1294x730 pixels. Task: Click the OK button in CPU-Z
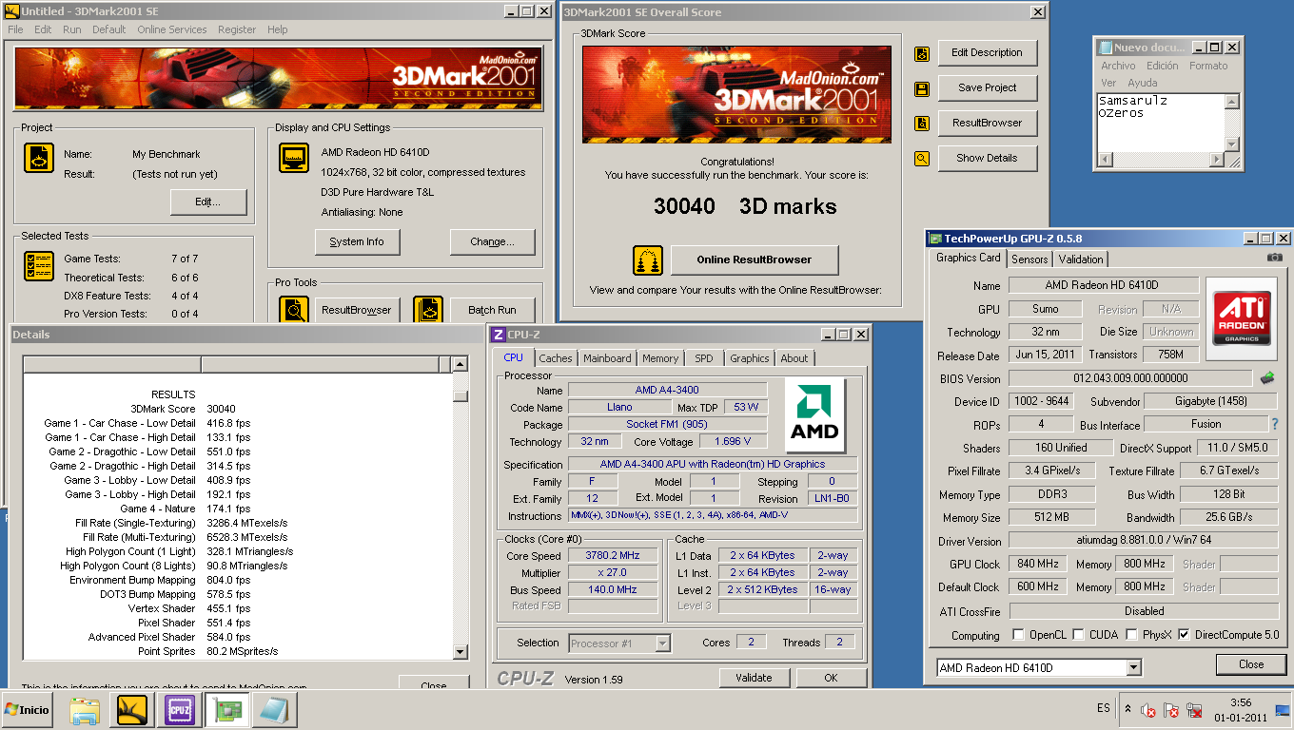pyautogui.click(x=831, y=678)
